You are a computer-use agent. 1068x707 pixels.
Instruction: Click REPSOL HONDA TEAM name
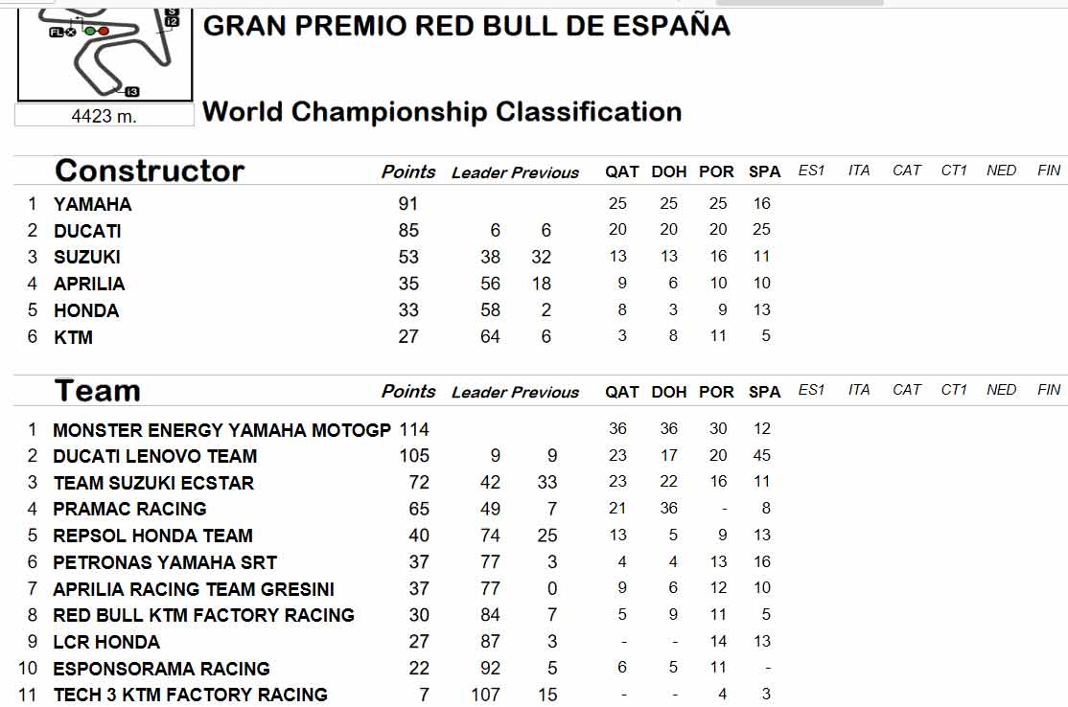152,536
